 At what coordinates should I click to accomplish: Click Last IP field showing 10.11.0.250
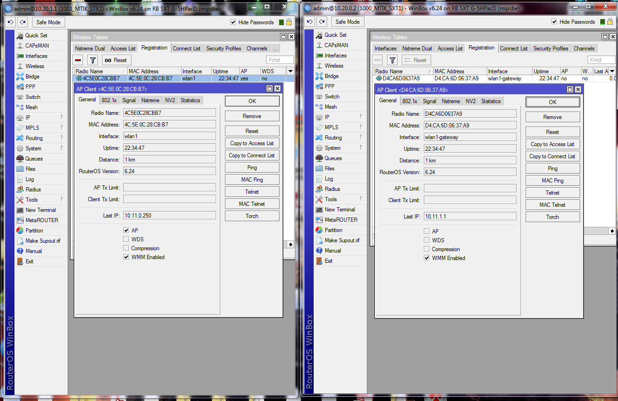(x=169, y=215)
